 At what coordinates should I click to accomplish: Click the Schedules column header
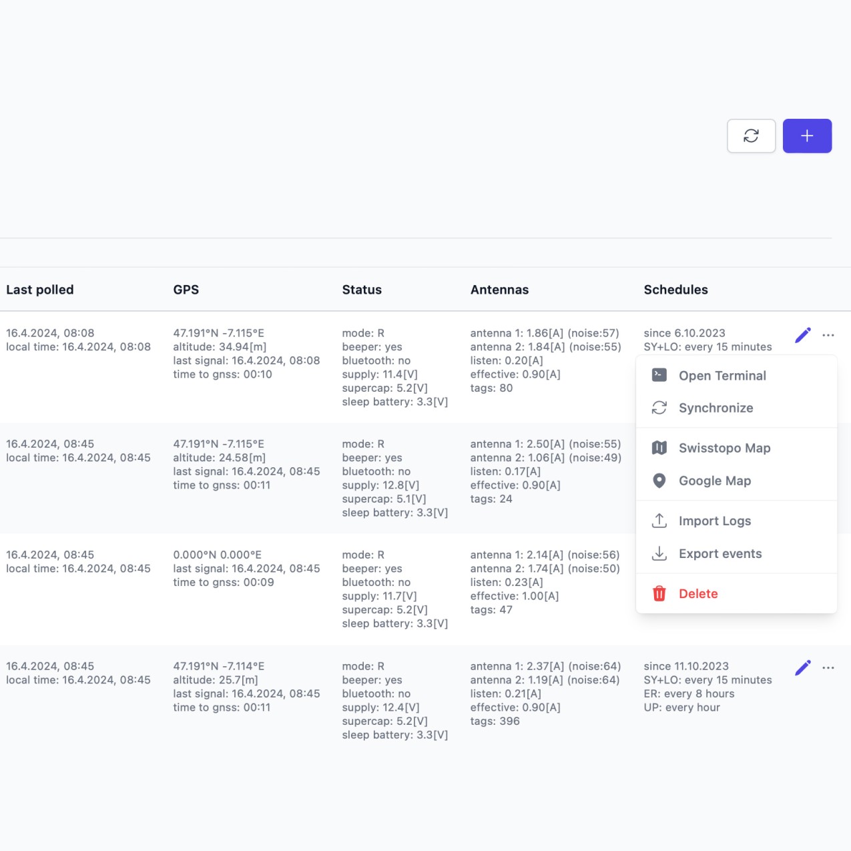coord(675,290)
